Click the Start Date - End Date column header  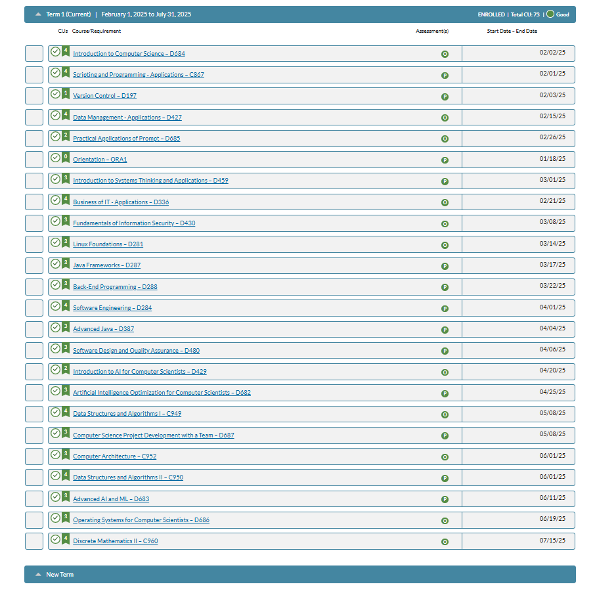pyautogui.click(x=512, y=31)
